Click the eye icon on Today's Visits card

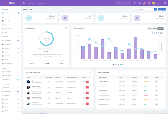click(x=137, y=18)
